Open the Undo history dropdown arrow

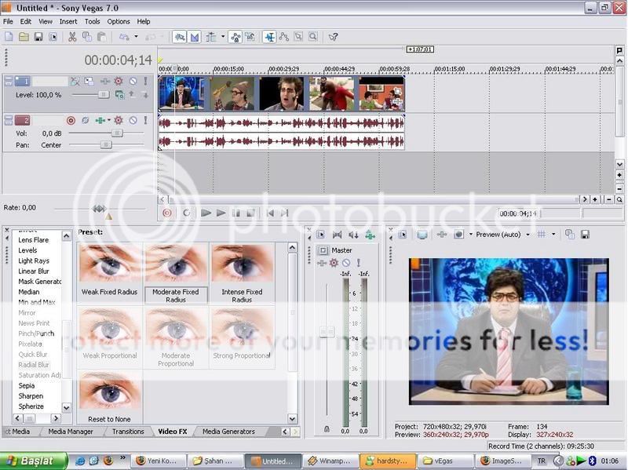[136, 37]
